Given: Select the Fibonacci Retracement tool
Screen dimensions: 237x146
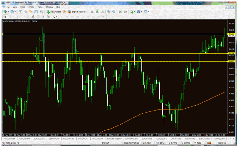Looking at the screenshot, I should point(38,17).
